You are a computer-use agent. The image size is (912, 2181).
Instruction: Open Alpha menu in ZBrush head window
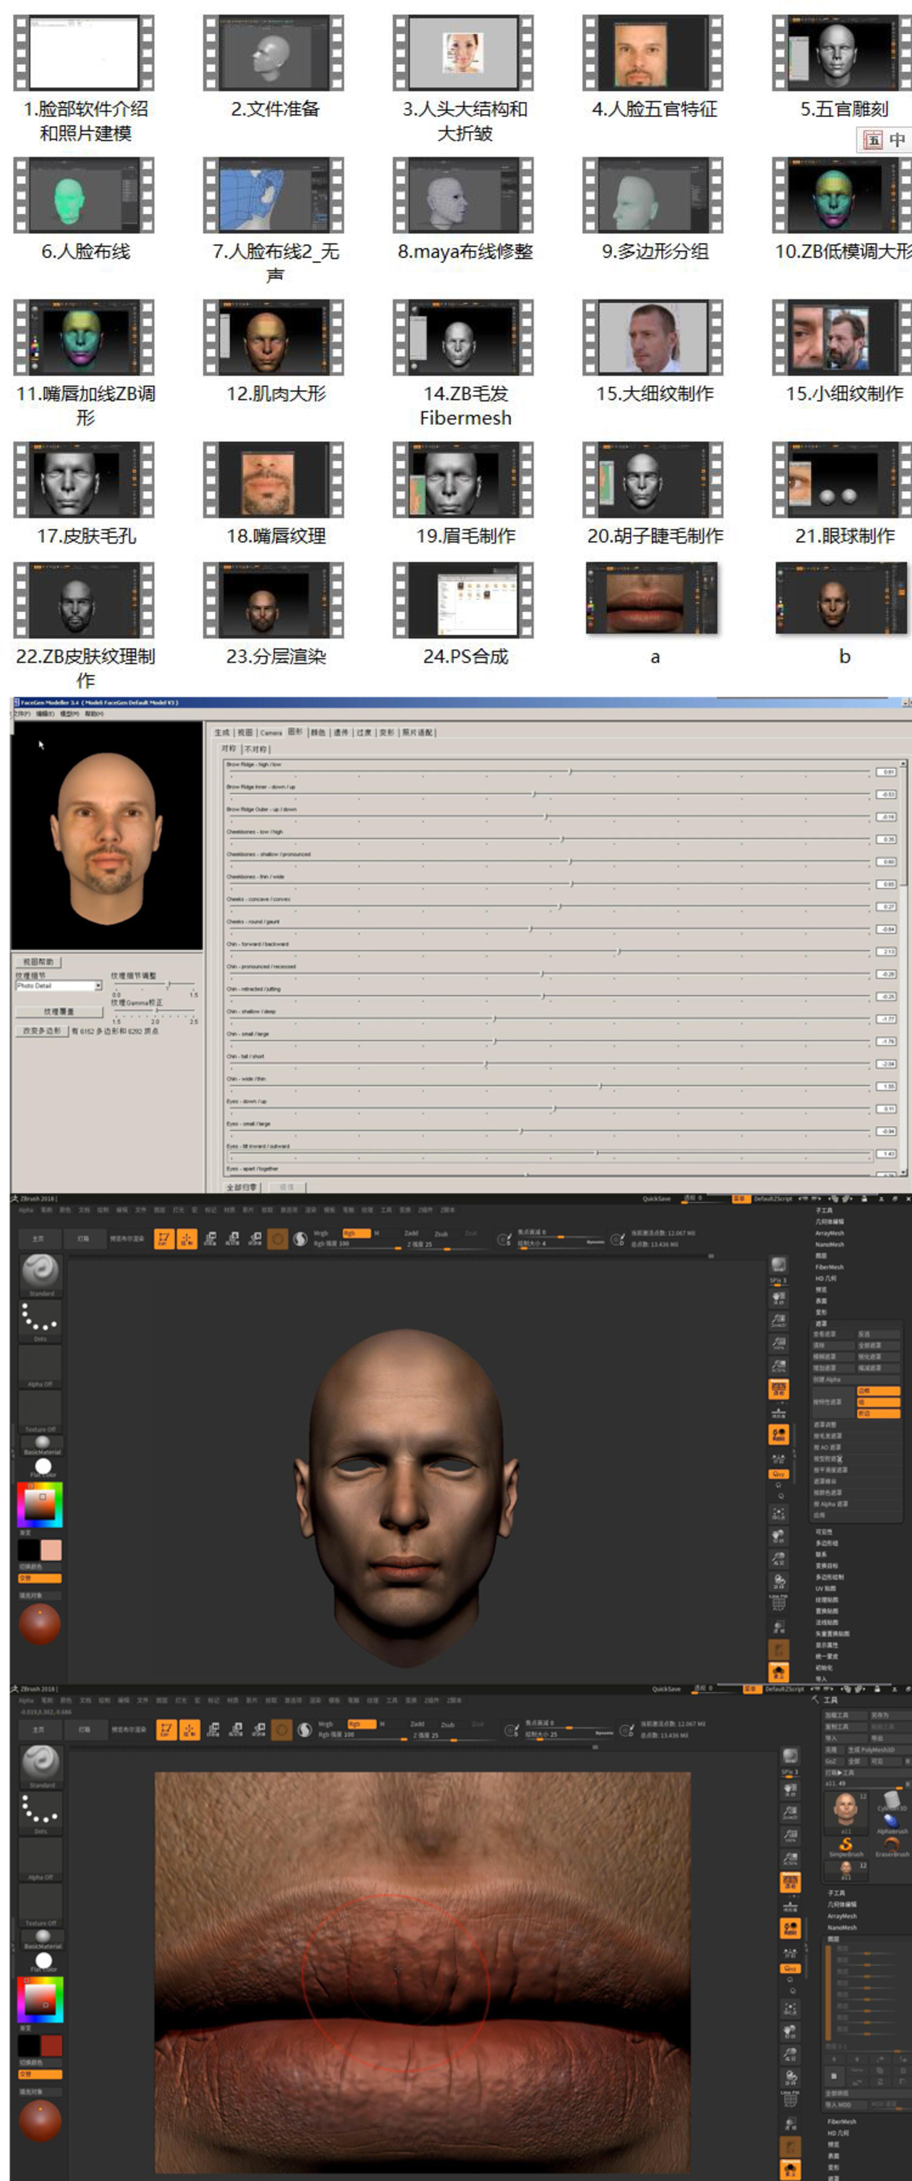coord(26,1211)
